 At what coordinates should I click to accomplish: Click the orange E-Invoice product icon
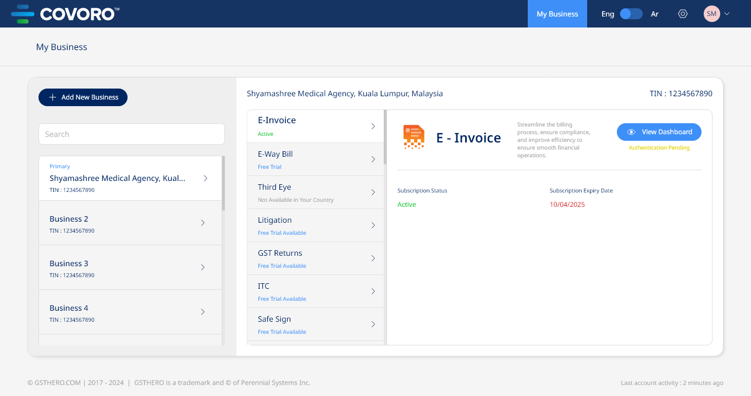pyautogui.click(x=413, y=137)
